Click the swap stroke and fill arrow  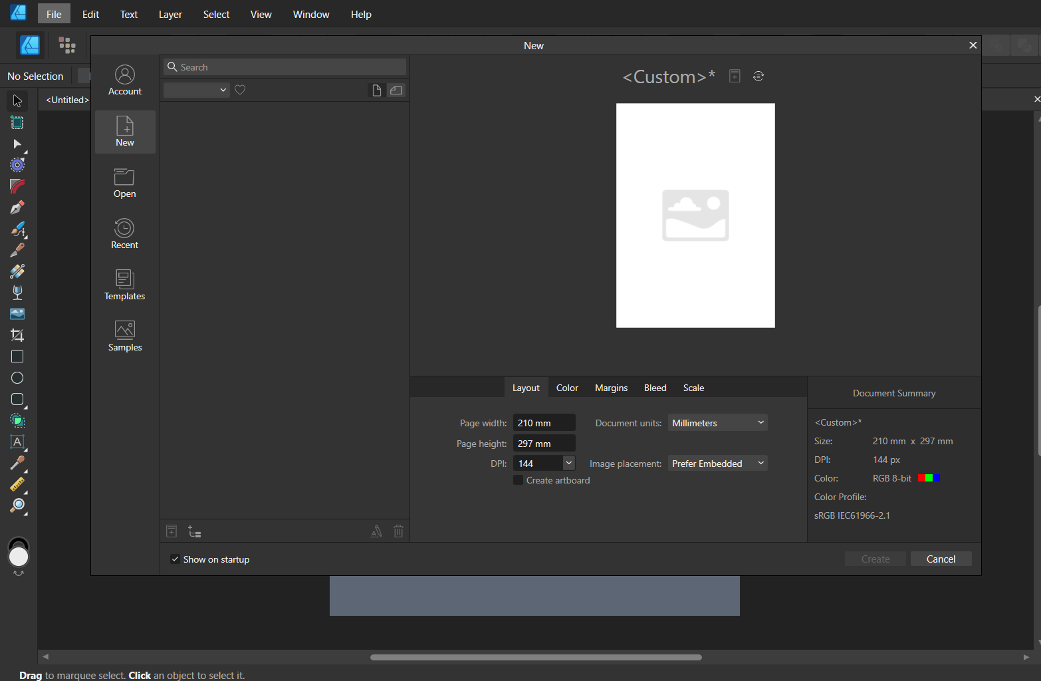(19, 573)
